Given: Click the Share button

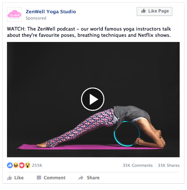Looking at the screenshot, I should point(89,178).
